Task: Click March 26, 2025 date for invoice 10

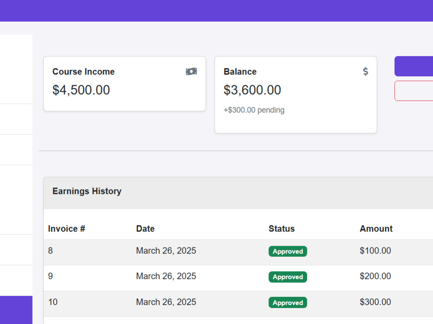Action: click(166, 302)
